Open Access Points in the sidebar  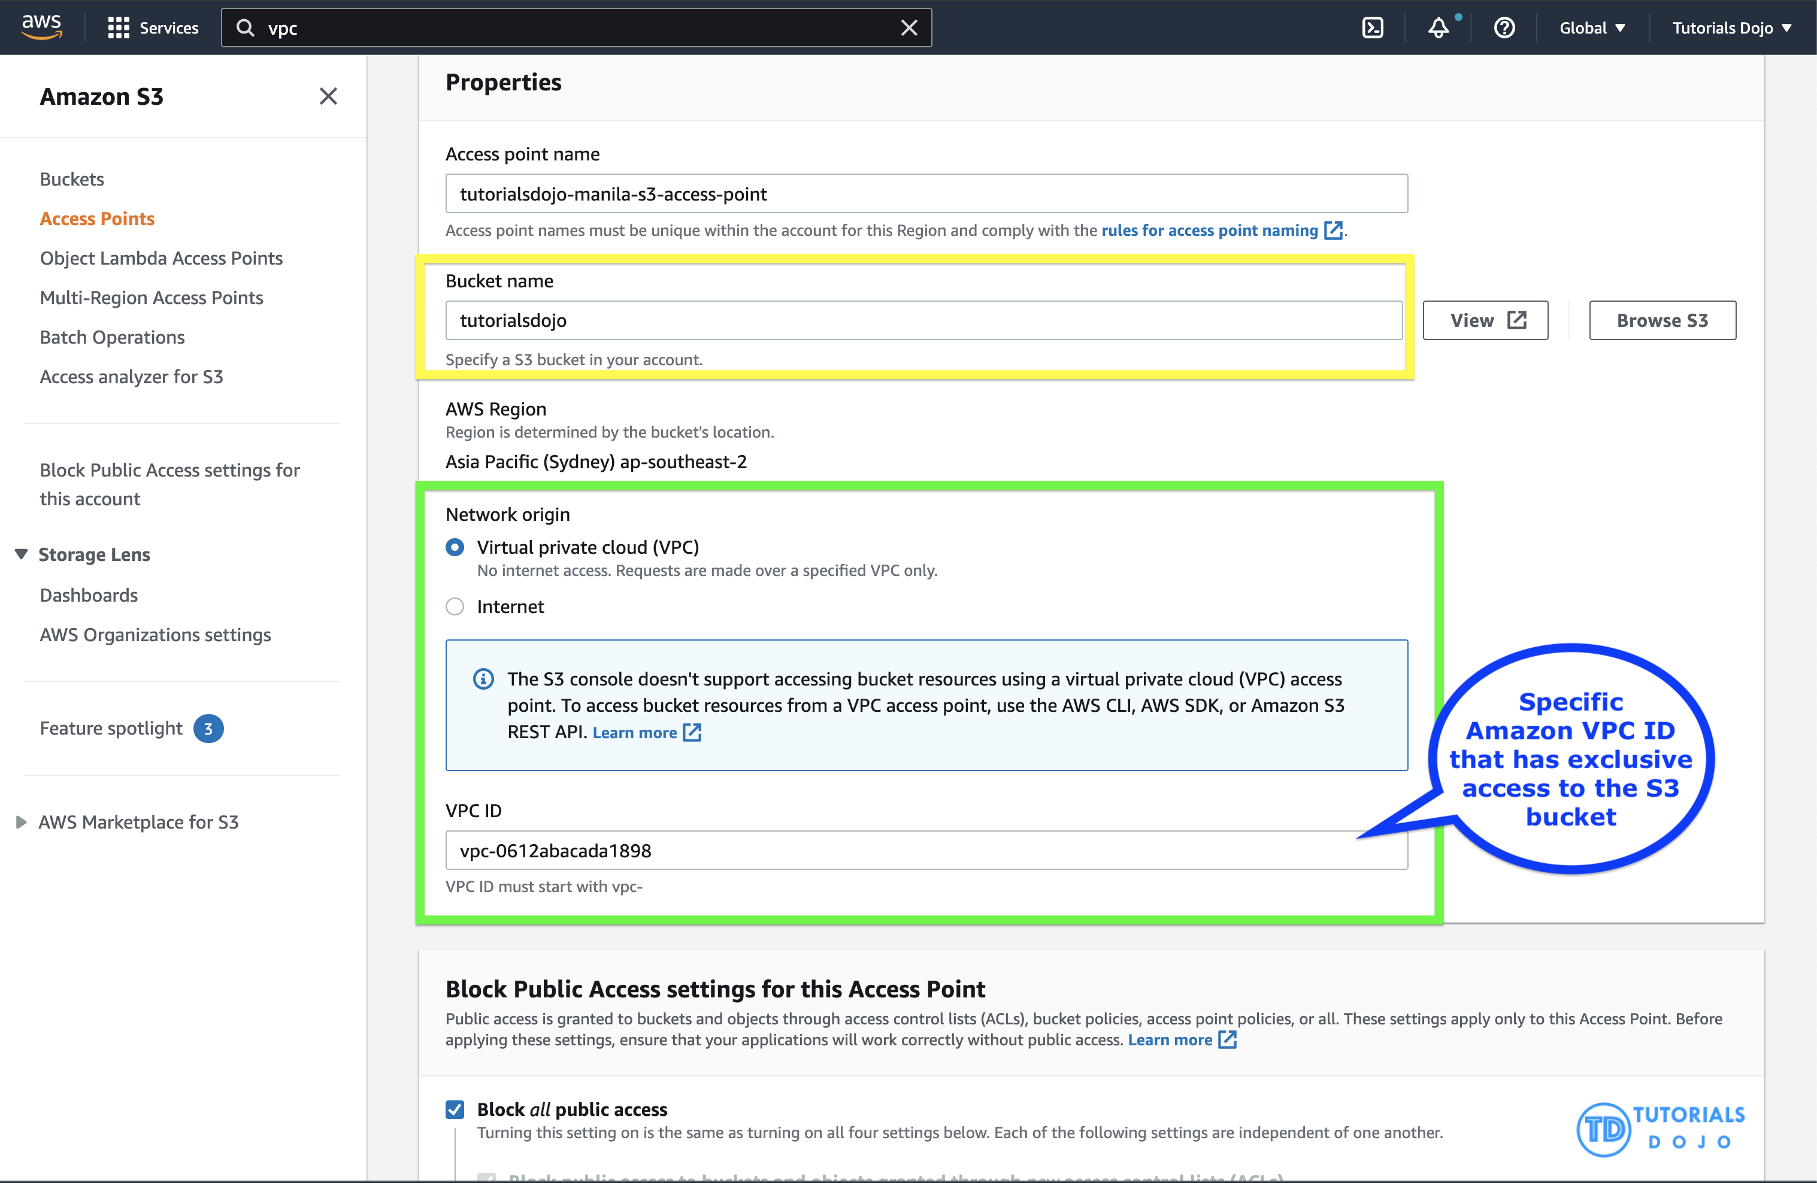click(97, 219)
